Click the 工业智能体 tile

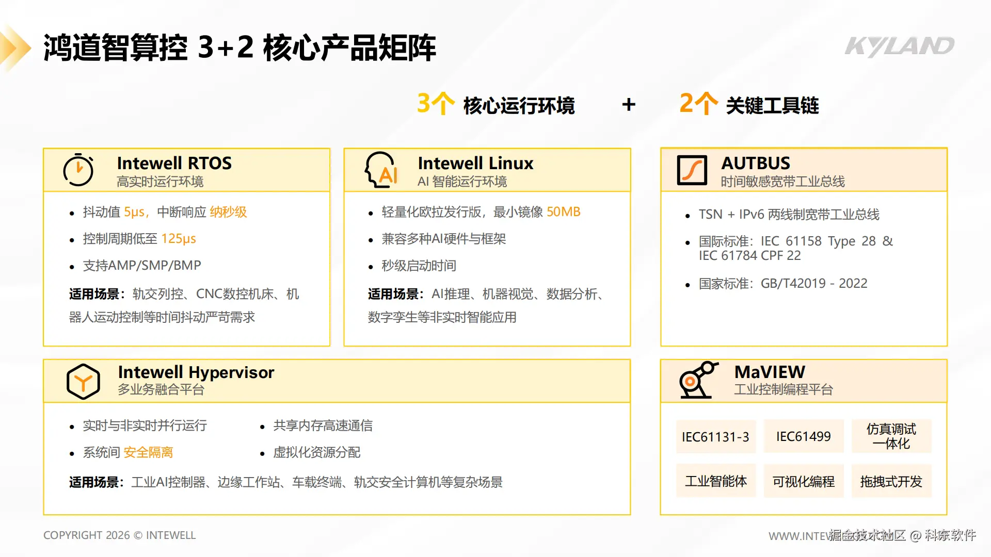point(716,481)
